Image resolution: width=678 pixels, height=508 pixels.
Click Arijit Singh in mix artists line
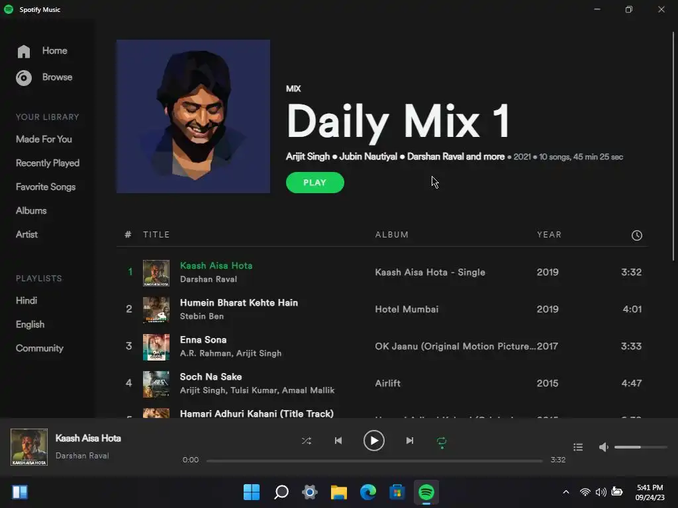pos(307,156)
